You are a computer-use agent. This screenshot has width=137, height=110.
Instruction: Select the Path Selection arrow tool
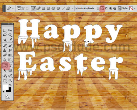tap(5, 70)
